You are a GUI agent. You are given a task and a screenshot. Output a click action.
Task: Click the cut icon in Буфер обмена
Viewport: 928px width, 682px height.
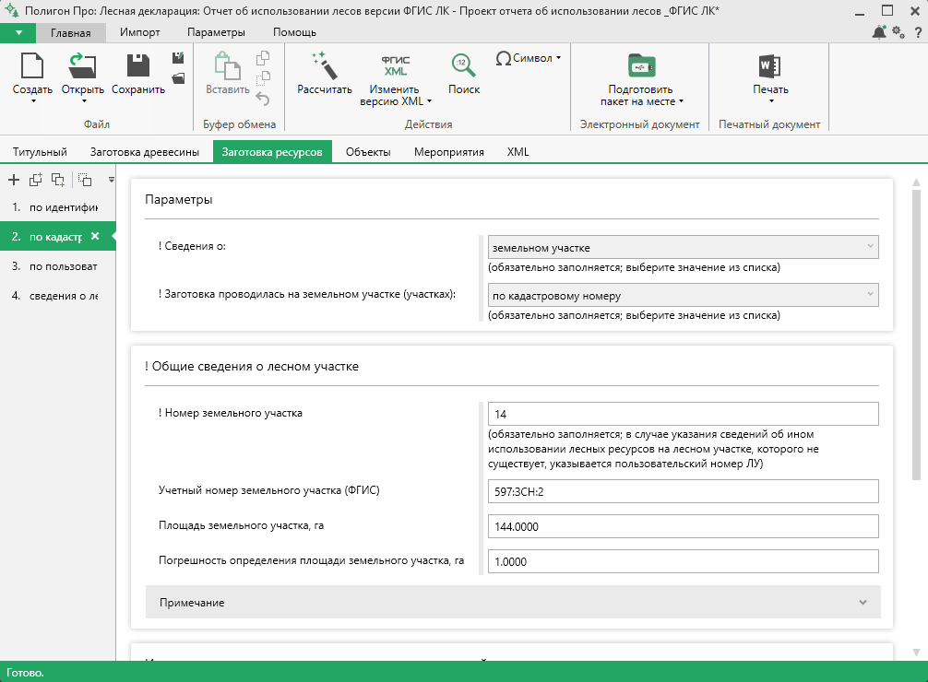coord(263,78)
